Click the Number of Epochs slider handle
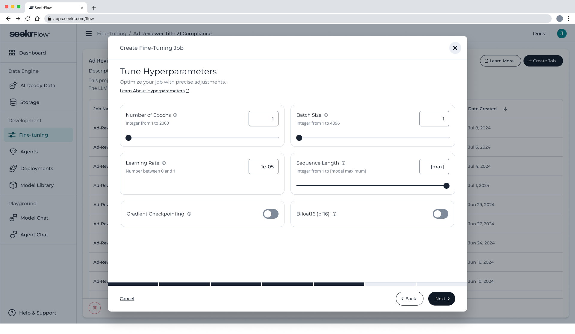 coord(128,138)
